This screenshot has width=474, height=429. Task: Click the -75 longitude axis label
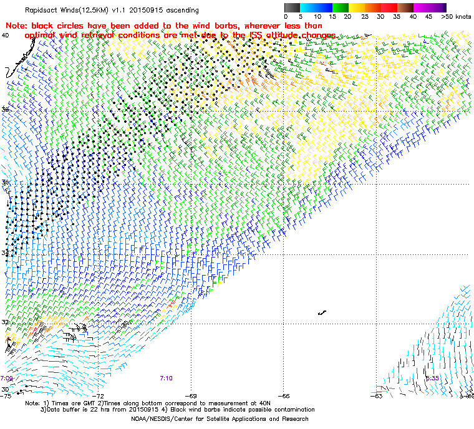point(6,396)
